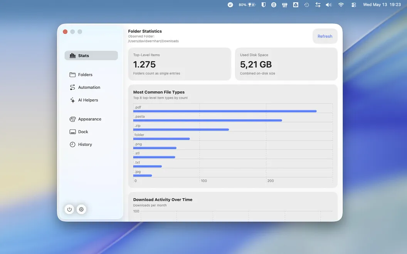Refresh the folder statistics

point(325,36)
